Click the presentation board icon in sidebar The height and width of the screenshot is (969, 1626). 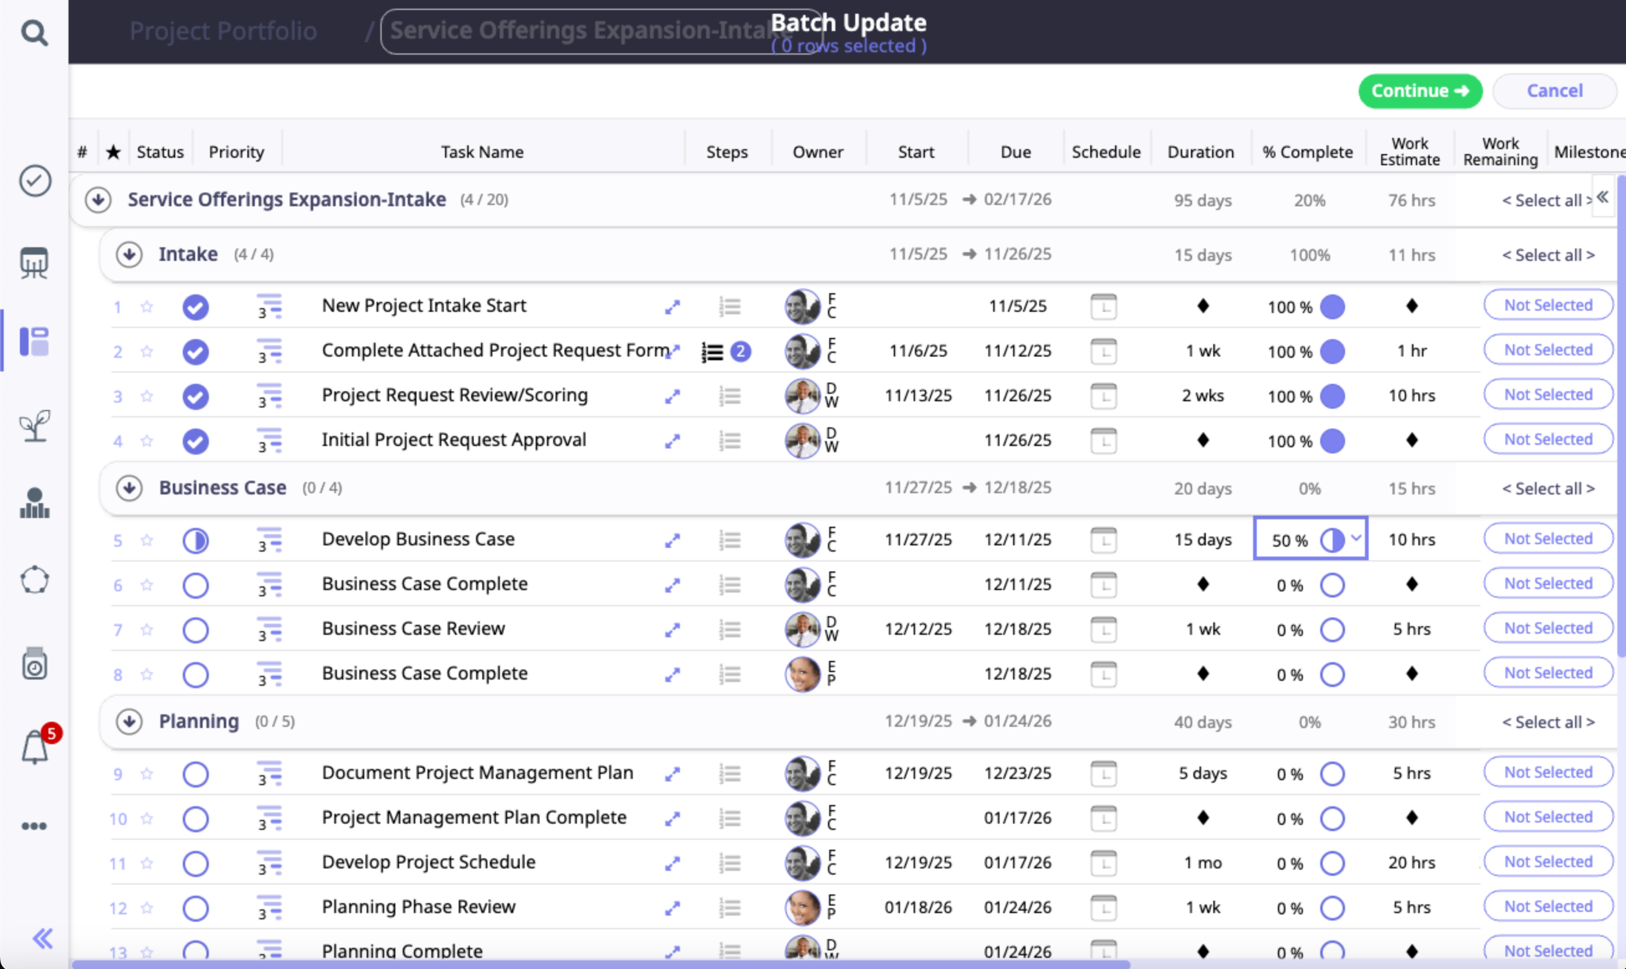(35, 263)
